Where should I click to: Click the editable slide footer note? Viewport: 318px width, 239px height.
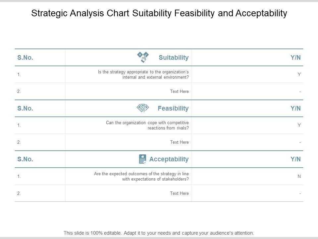coord(159,233)
